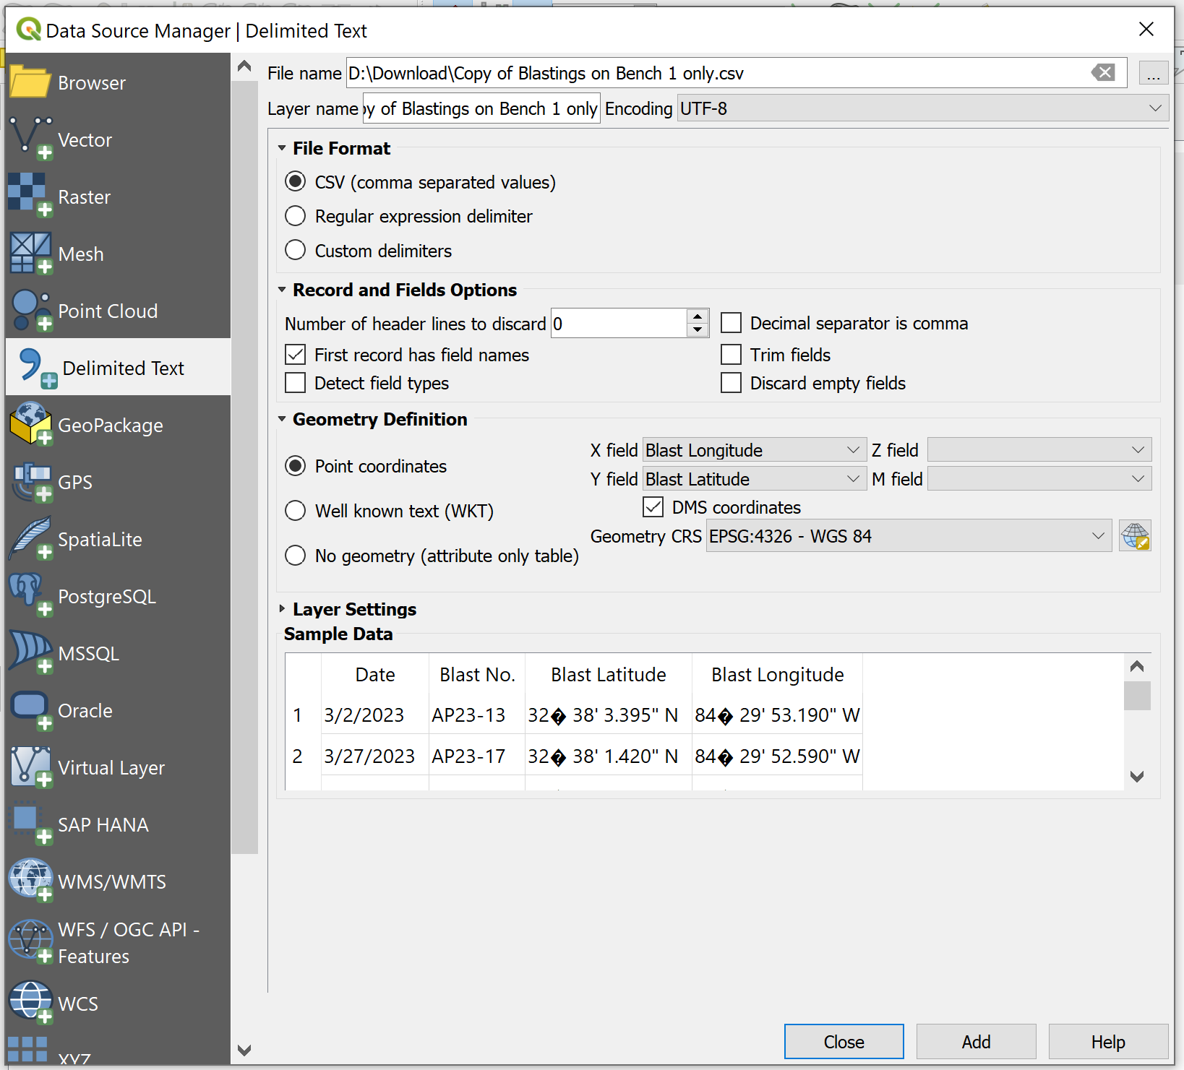
Task: Disable DMS coordinates
Action: [x=653, y=507]
